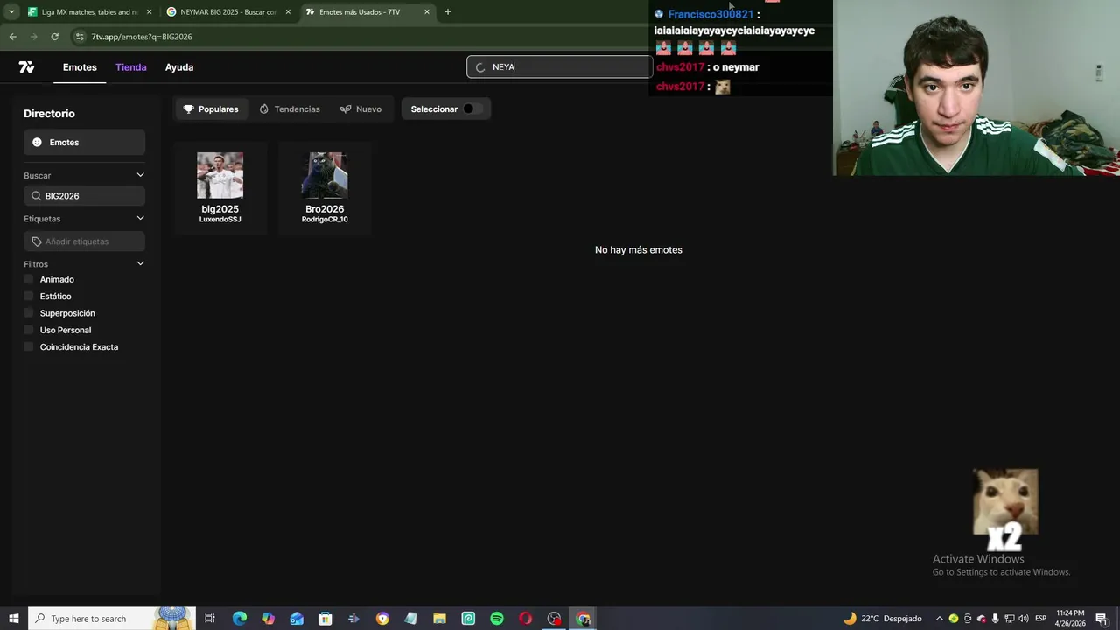Viewport: 1120px width, 630px height.
Task: Click the green circular tray icon
Action: [954, 619]
